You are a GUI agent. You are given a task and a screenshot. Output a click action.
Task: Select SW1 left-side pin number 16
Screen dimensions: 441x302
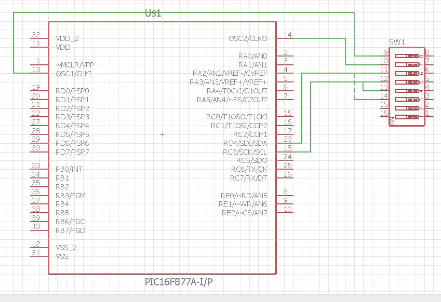coord(384,113)
